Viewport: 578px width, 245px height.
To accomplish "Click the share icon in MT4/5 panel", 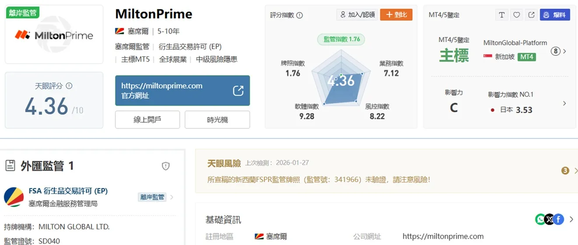I will tap(531, 15).
